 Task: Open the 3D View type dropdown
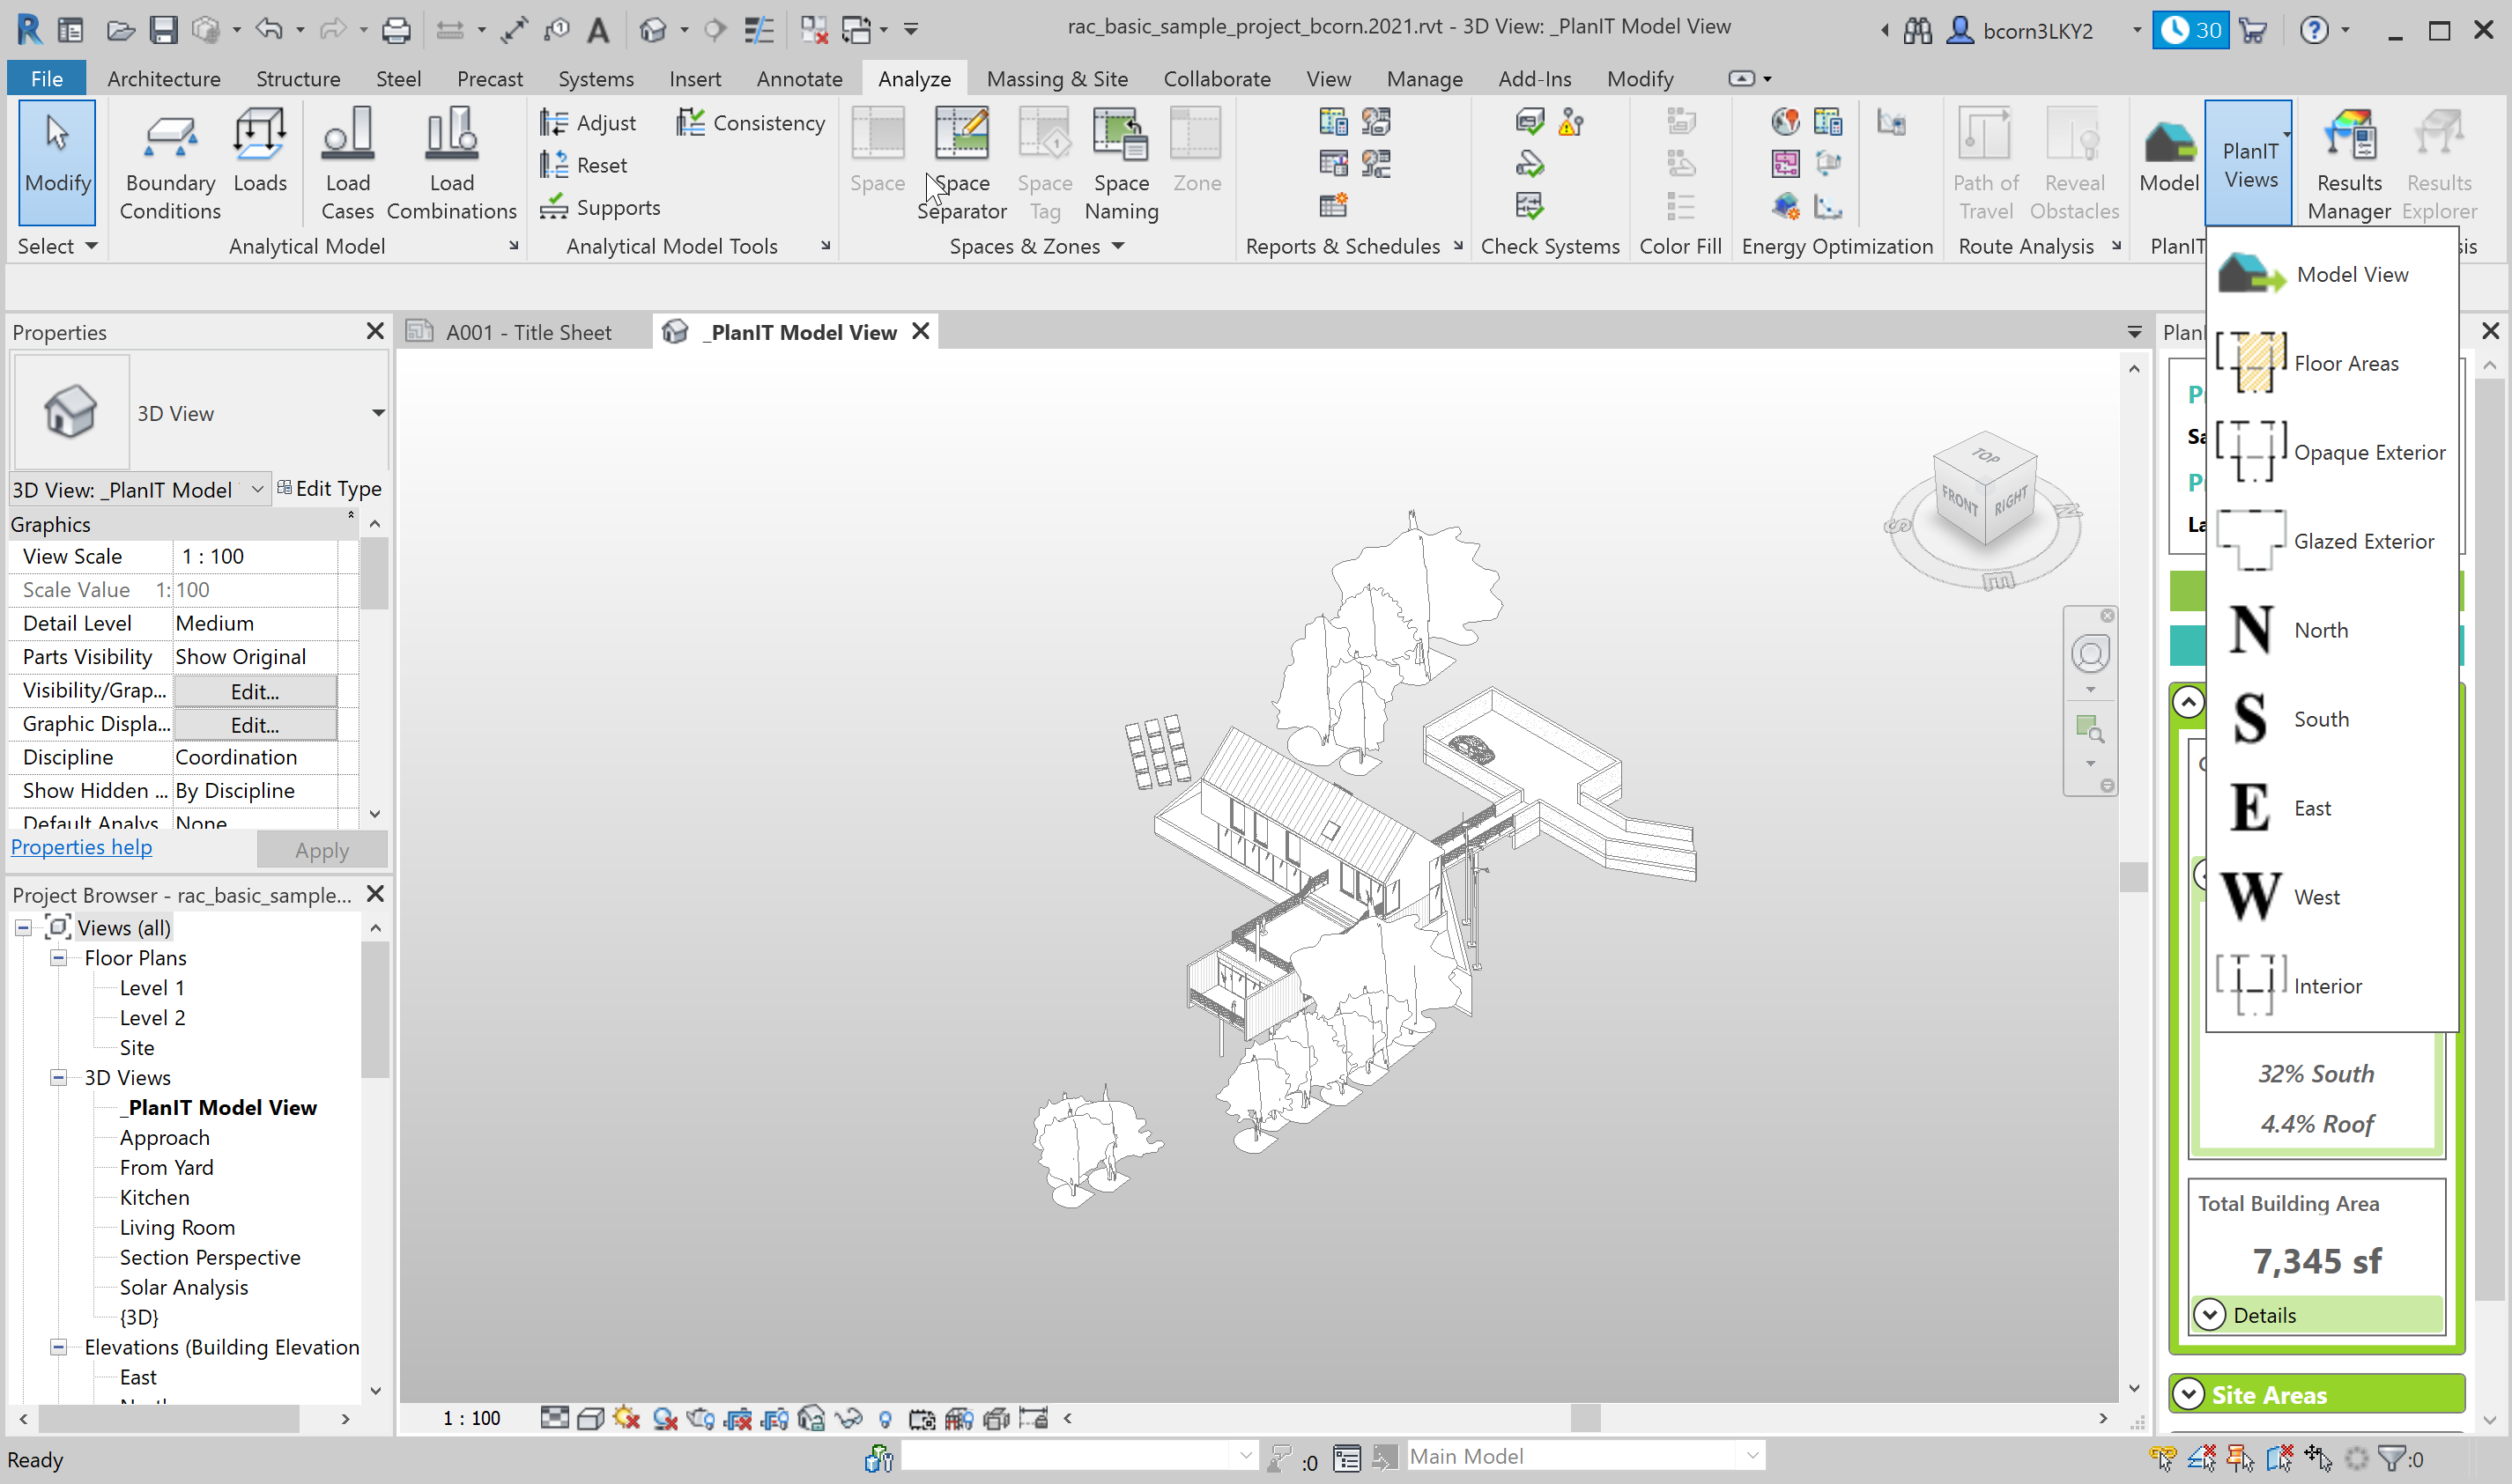[378, 413]
